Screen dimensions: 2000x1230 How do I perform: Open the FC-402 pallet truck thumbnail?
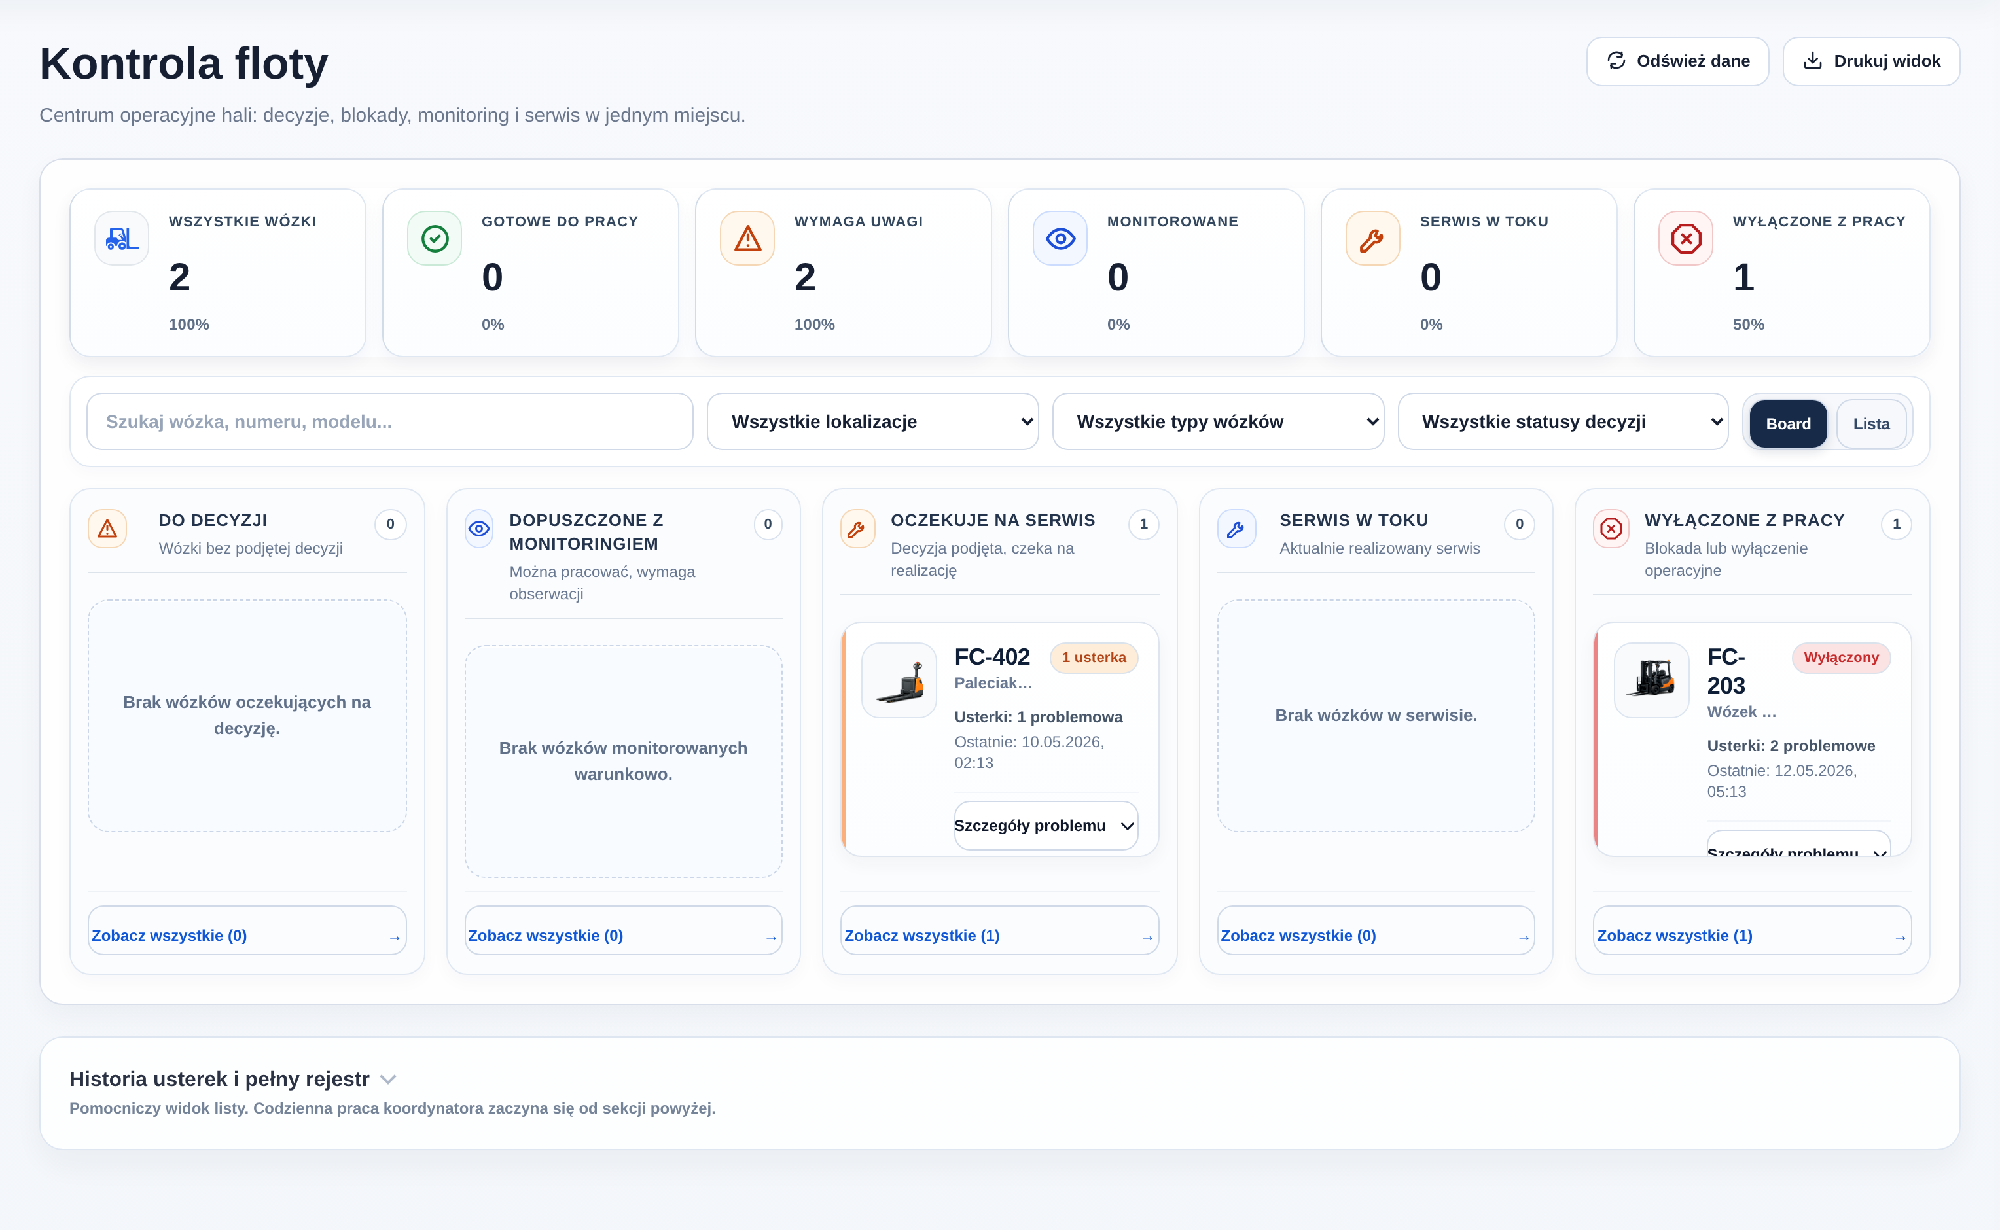pyautogui.click(x=899, y=680)
